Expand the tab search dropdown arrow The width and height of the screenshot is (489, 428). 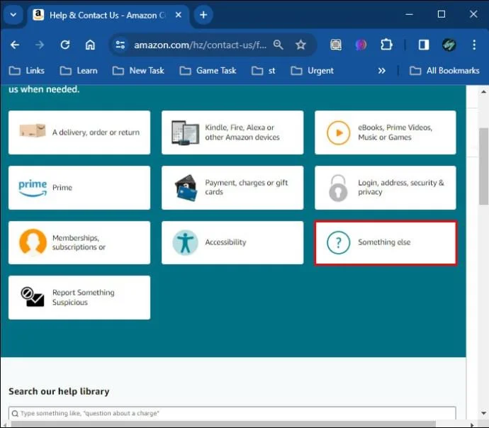13,15
